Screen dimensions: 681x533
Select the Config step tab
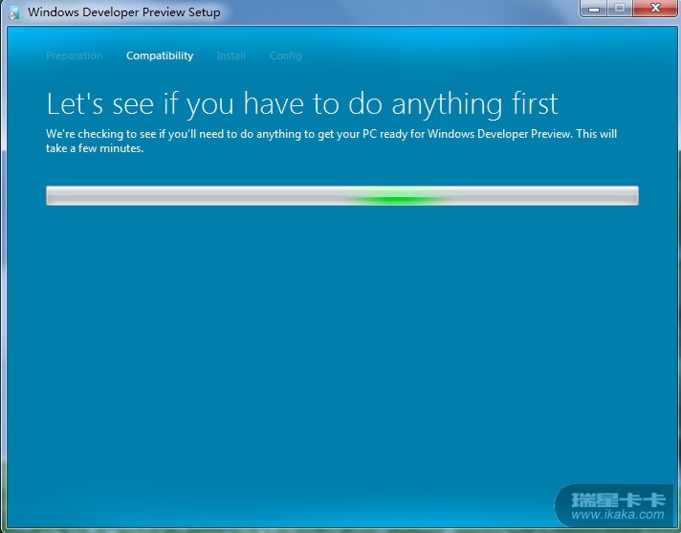286,56
